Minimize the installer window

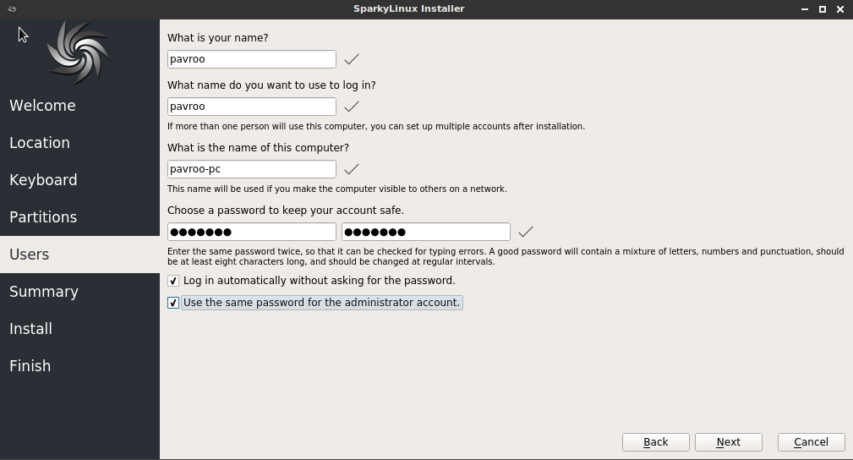805,8
